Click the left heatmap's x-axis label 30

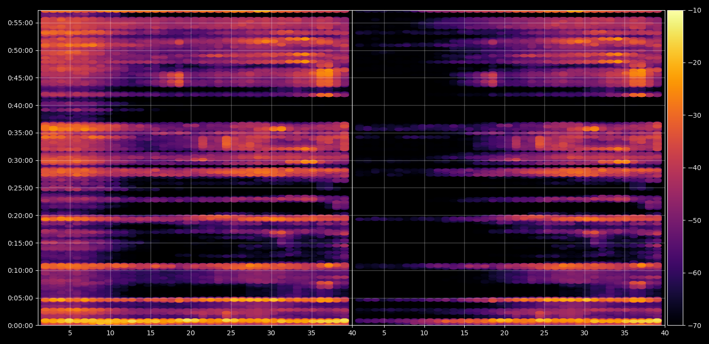coord(271,333)
